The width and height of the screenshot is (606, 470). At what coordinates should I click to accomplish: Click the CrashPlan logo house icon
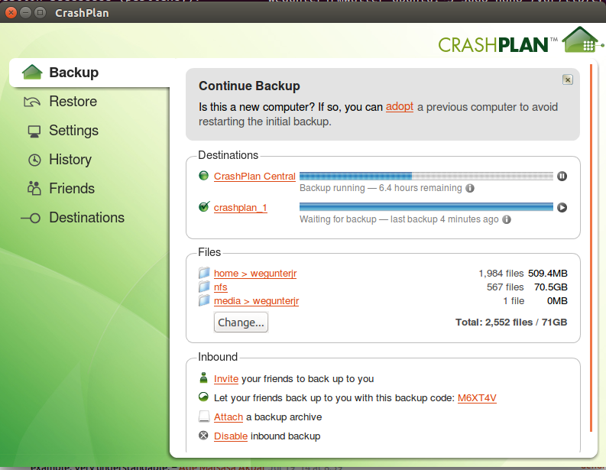tap(582, 40)
